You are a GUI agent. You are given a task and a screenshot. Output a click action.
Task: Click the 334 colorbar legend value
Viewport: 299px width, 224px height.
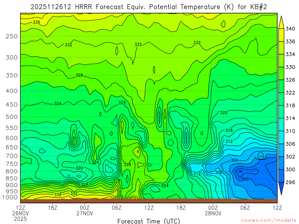point(290,55)
